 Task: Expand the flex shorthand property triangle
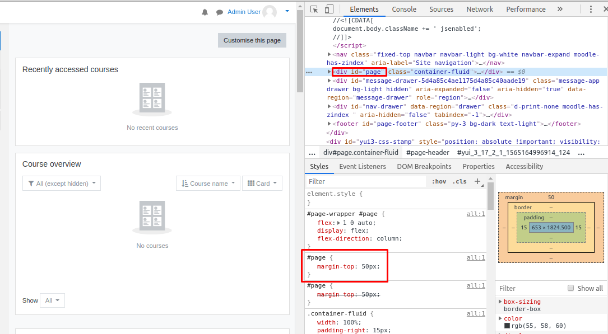pos(338,223)
